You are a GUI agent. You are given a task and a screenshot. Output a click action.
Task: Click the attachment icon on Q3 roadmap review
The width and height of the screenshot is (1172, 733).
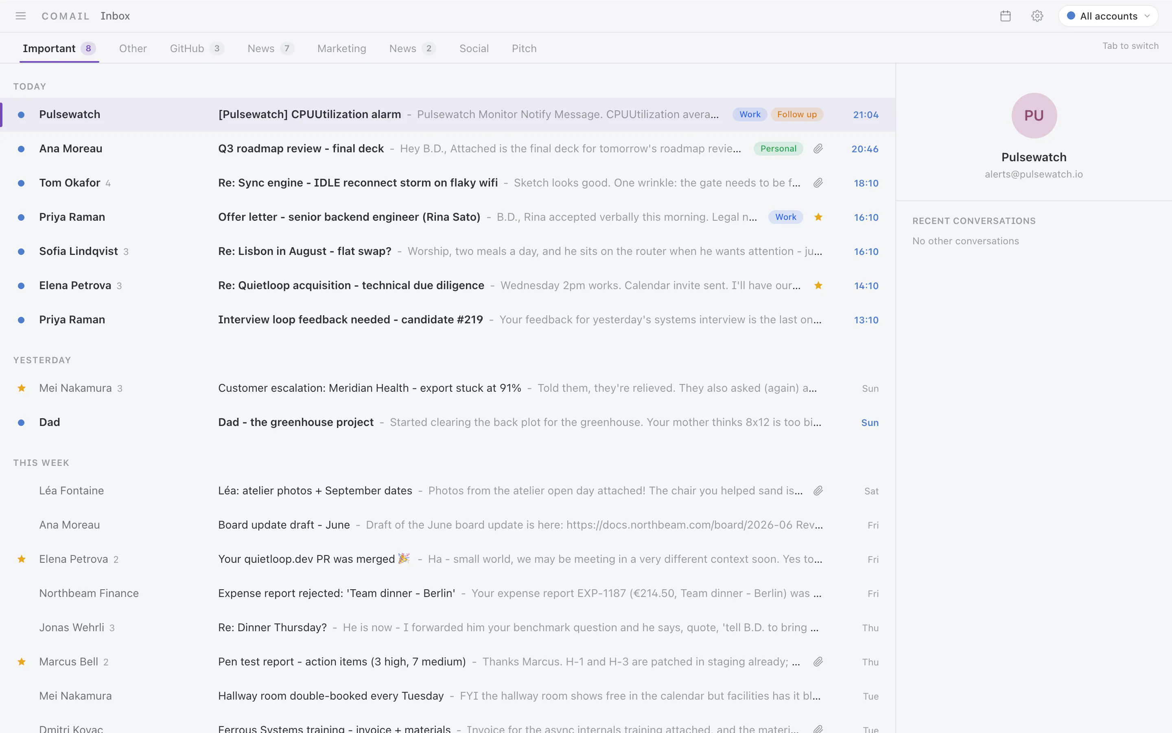[818, 149]
